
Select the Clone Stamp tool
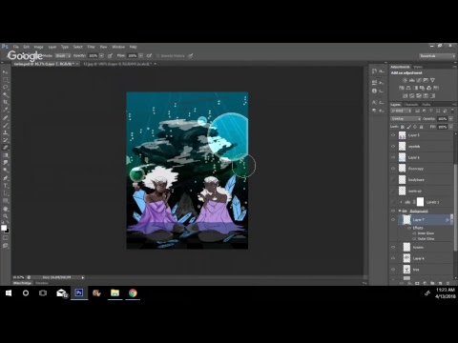click(x=6, y=132)
